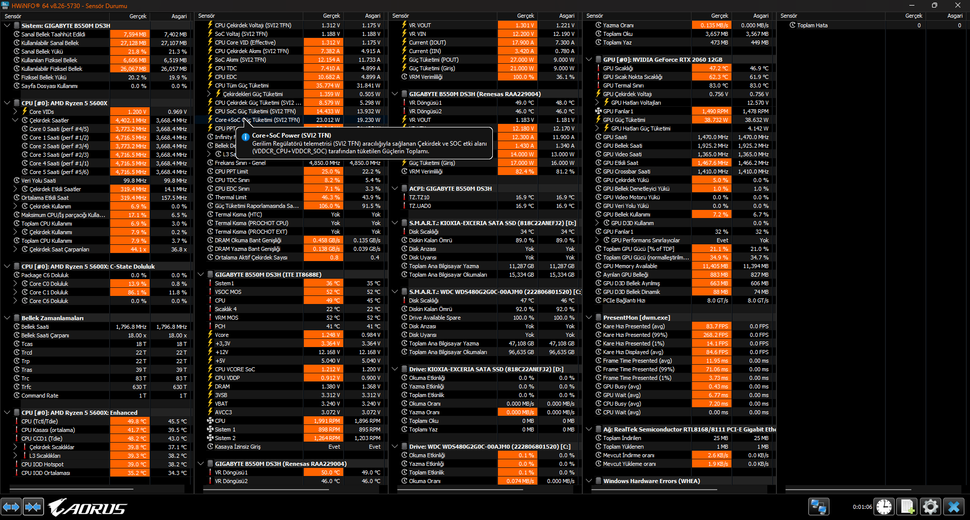Collapse the Çekirdek Saatler sub-tree

coord(15,120)
